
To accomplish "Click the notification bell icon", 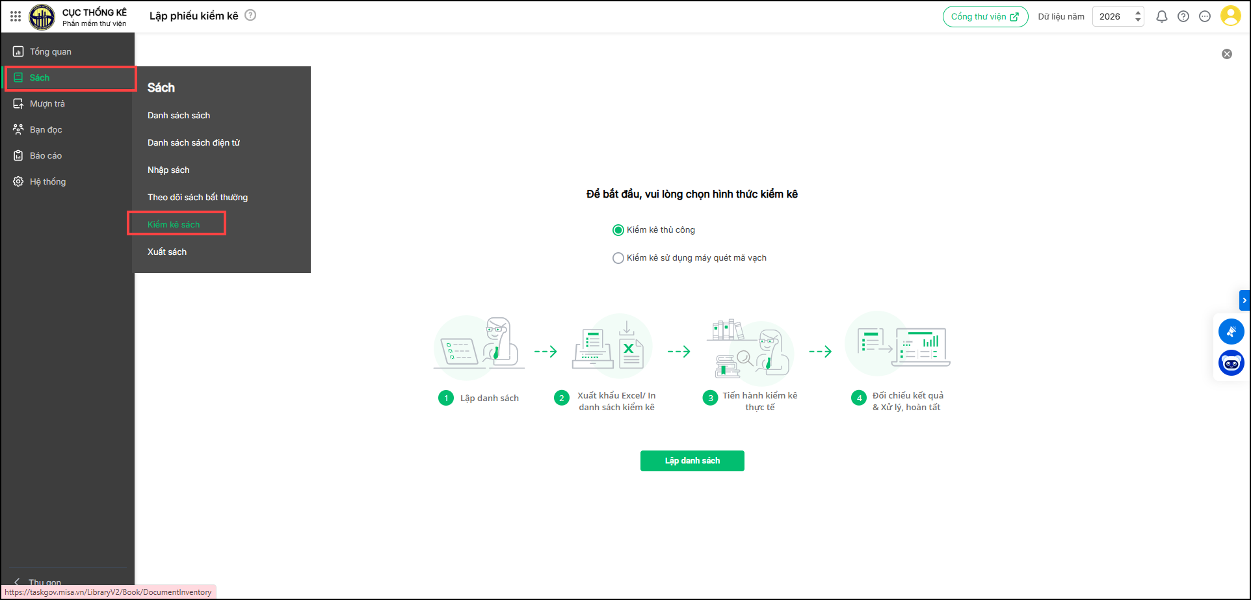I will coord(1161,16).
